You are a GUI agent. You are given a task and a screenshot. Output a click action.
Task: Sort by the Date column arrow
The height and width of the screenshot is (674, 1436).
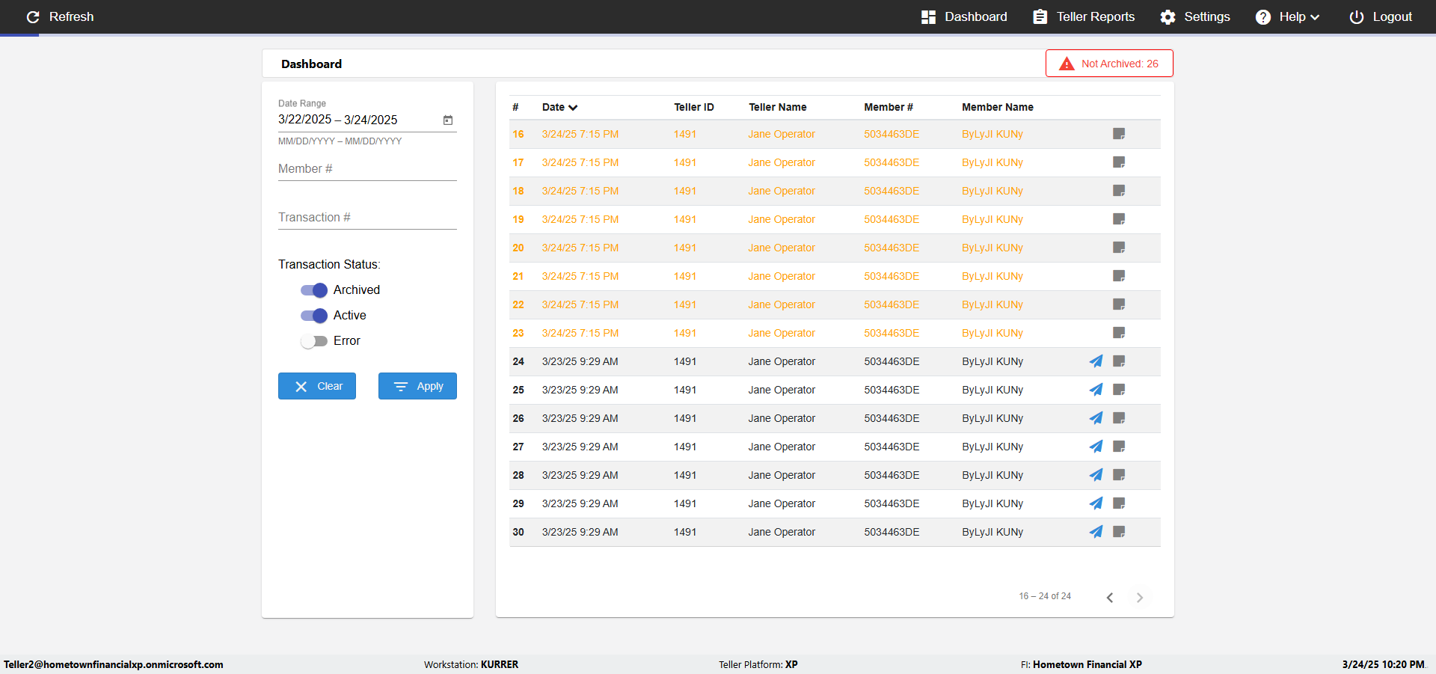(x=573, y=108)
